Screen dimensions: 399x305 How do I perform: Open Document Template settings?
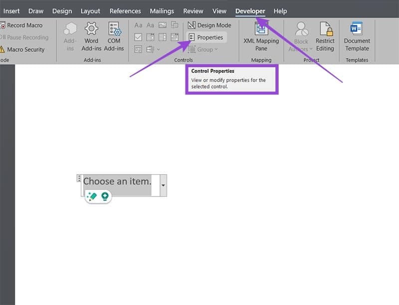pos(357,37)
